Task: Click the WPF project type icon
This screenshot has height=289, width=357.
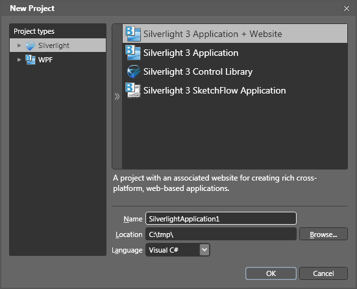Action: pos(31,60)
